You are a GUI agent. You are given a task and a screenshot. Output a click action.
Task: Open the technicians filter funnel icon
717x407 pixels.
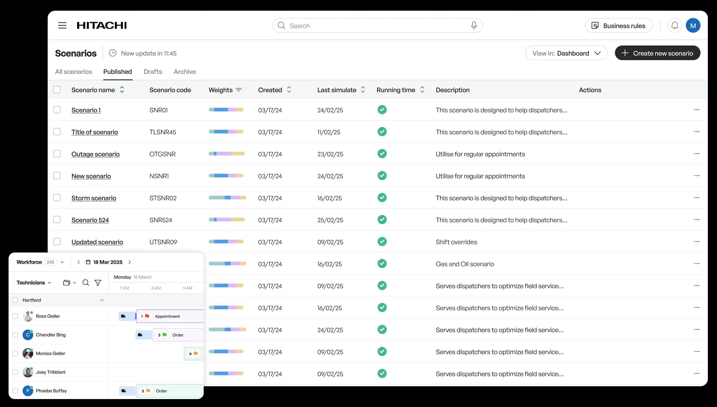pyautogui.click(x=98, y=283)
